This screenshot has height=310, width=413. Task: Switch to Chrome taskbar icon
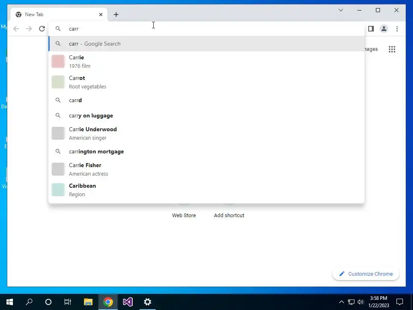tap(108, 302)
